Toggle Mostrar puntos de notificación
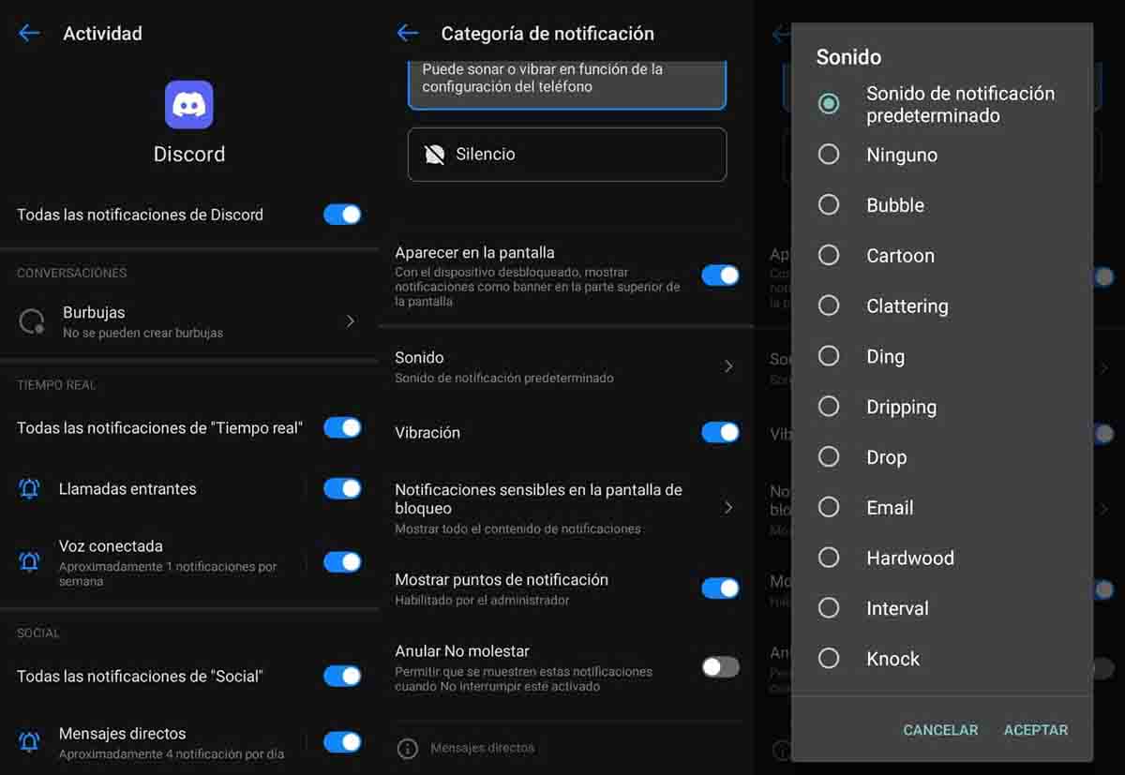 [x=720, y=589]
